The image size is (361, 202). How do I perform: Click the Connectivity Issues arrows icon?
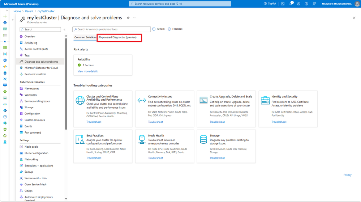(142, 100)
